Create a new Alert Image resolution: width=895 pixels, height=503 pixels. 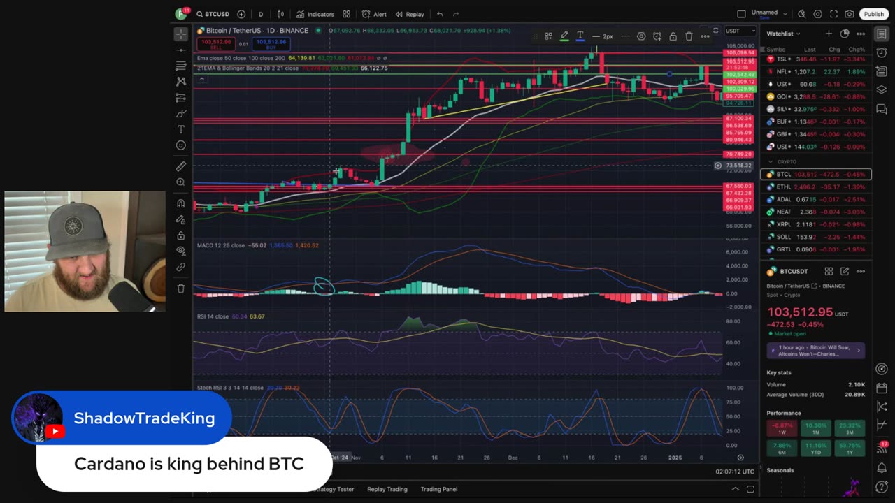(374, 14)
